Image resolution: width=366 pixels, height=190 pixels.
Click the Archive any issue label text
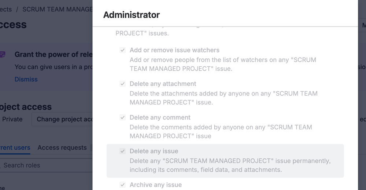pos(155,185)
